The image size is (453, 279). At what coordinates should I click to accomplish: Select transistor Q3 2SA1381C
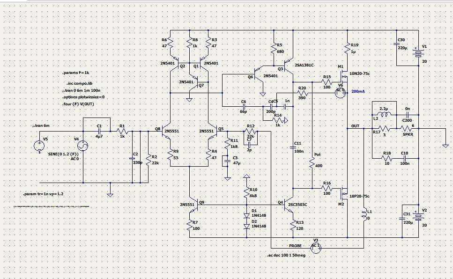[288, 66]
